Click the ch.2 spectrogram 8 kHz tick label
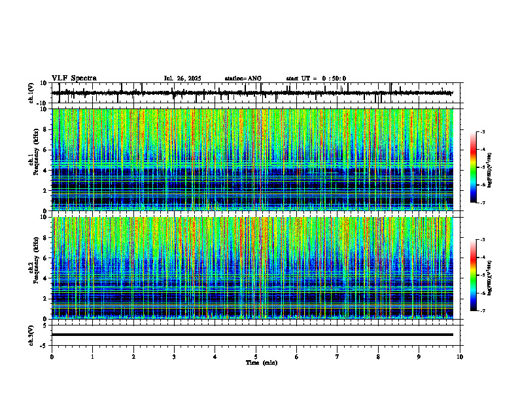The image size is (518, 400). coord(45,238)
